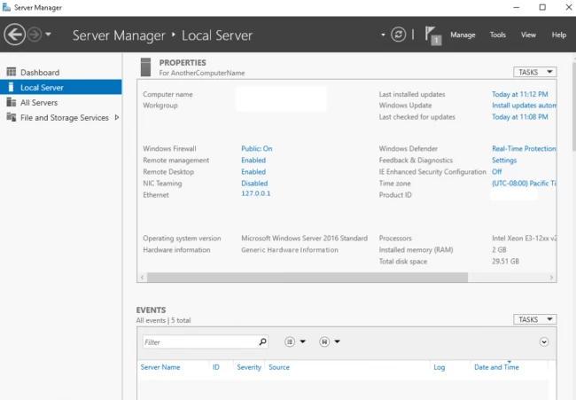Click File and Storage Services icon
This screenshot has width=576, height=400.
[x=12, y=117]
